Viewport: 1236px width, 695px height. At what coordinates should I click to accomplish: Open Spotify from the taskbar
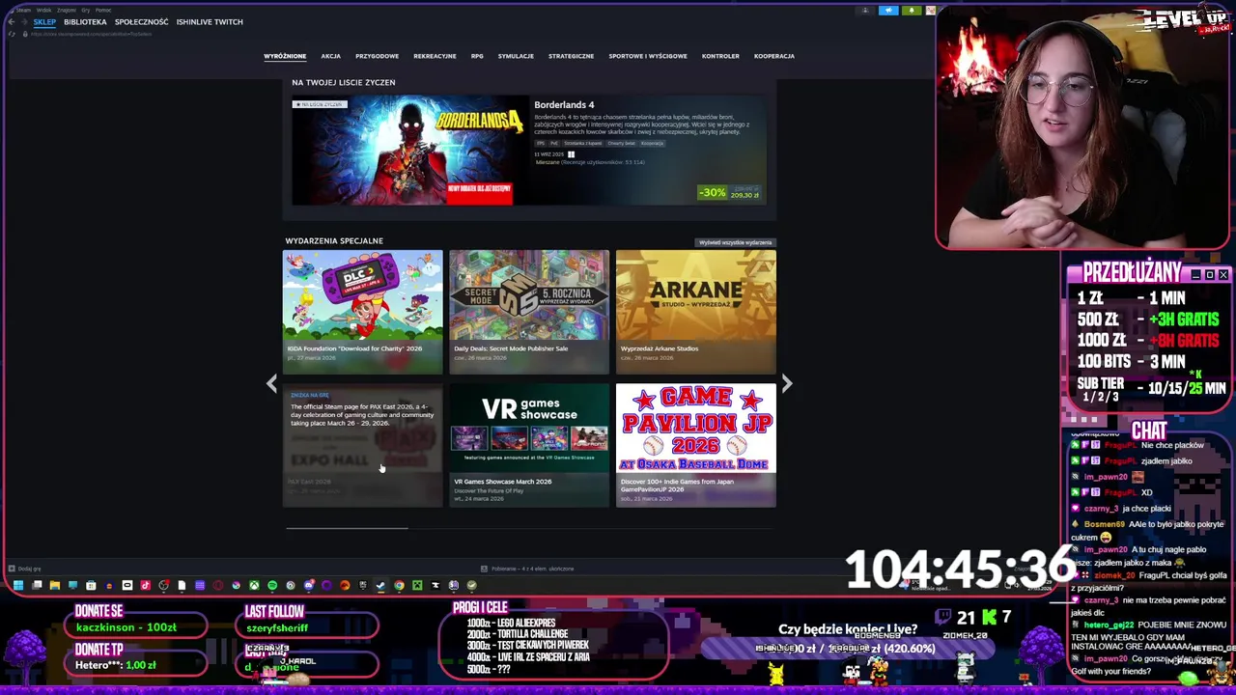(x=272, y=585)
